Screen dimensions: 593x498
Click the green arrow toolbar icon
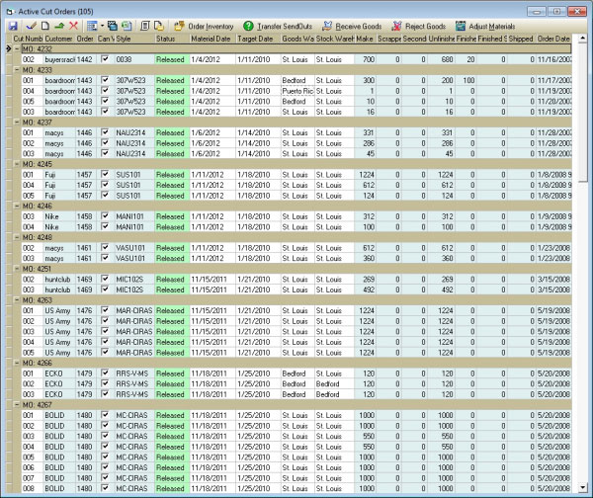[x=59, y=24]
